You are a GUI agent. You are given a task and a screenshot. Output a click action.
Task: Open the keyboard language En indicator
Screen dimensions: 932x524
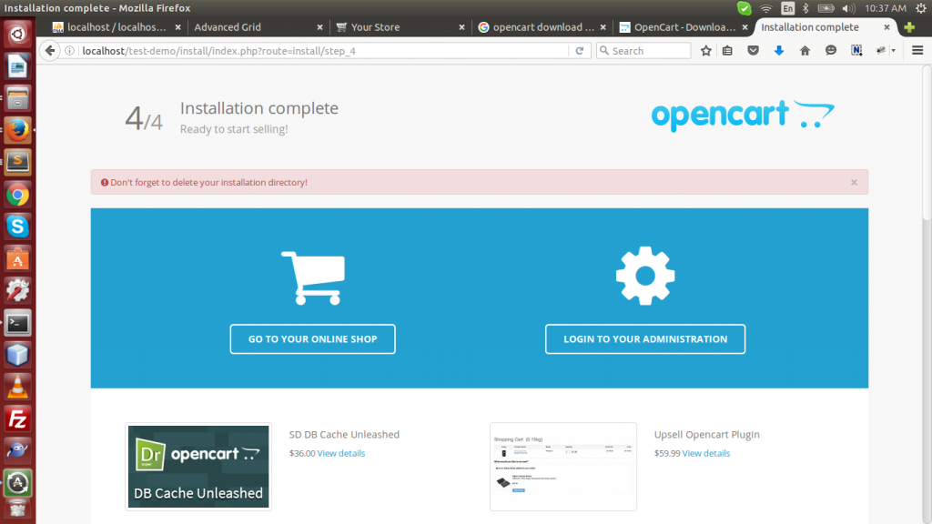click(x=787, y=8)
